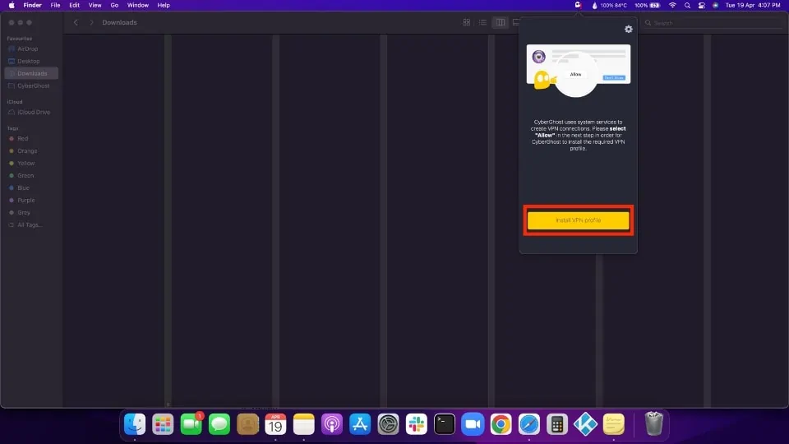
Task: Open the File menu
Action: tap(55, 5)
